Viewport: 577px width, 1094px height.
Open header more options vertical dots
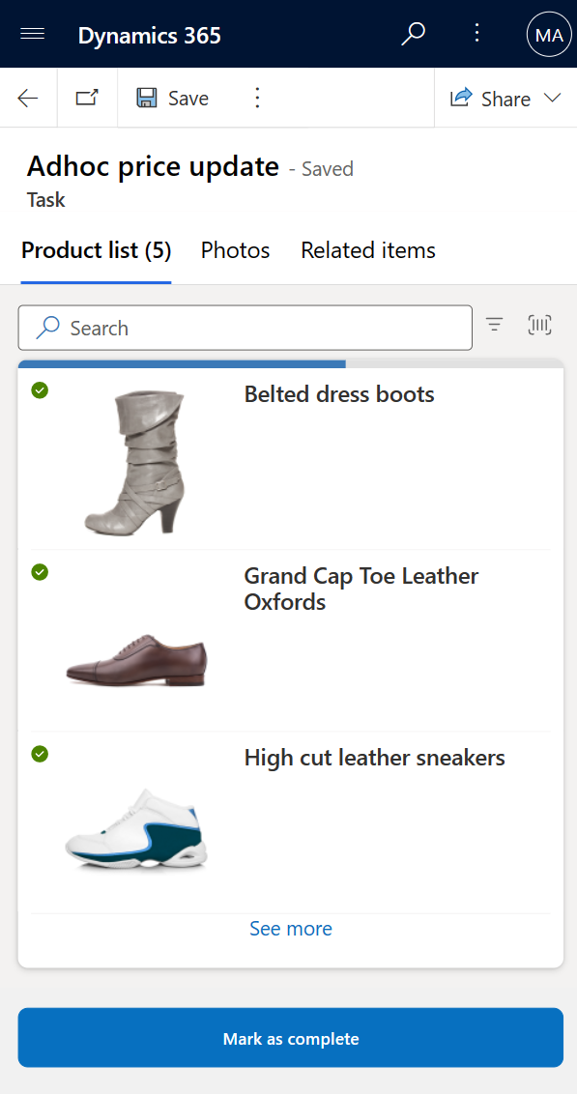(477, 33)
